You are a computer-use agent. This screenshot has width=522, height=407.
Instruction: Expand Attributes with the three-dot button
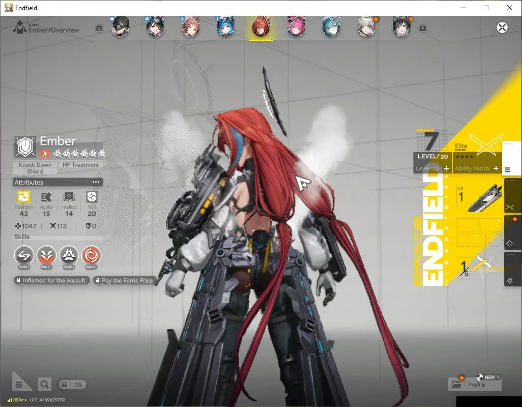[x=96, y=182]
